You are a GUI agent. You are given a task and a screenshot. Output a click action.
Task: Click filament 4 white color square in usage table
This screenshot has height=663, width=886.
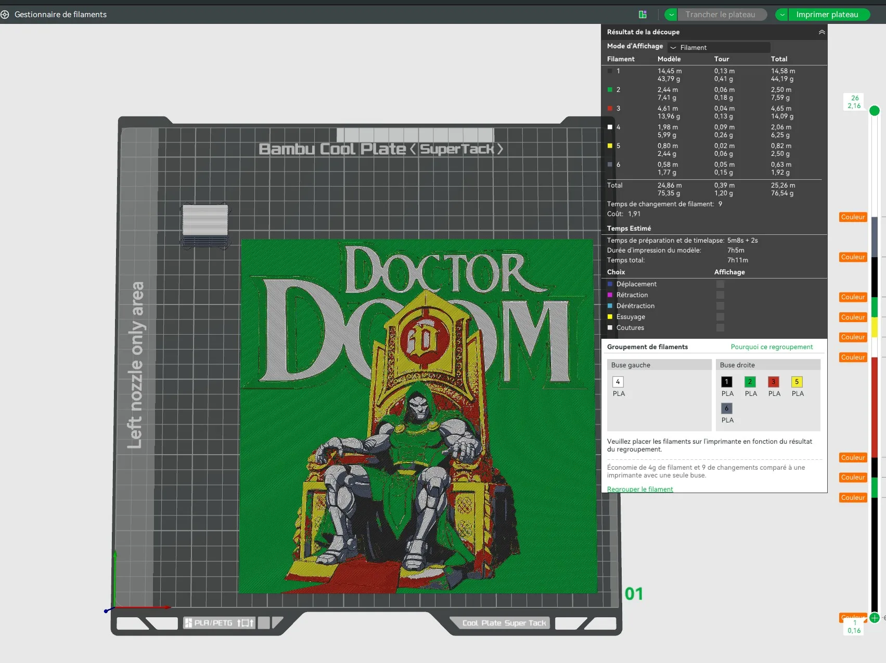pos(610,127)
